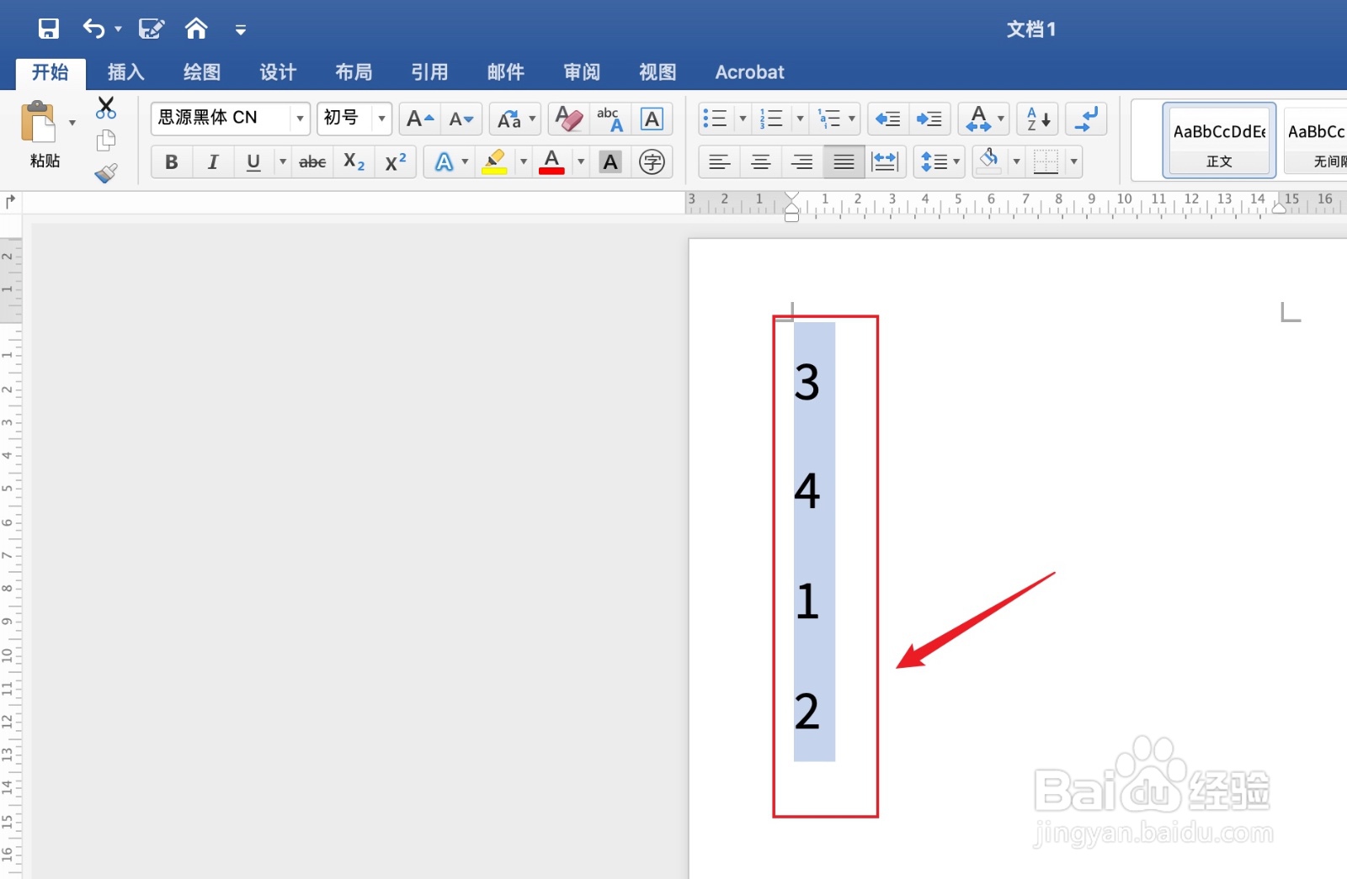Click the 粘贴 paste button
The width and height of the screenshot is (1347, 879).
coord(40,135)
